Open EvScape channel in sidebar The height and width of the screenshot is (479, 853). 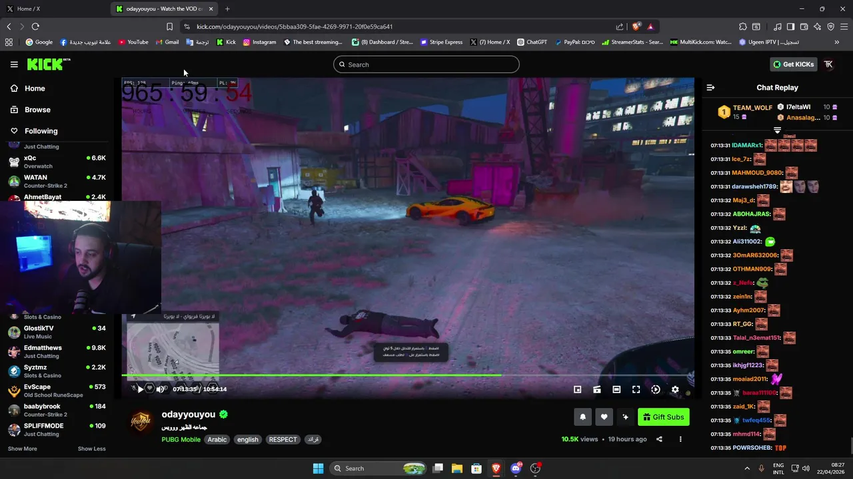click(x=57, y=391)
